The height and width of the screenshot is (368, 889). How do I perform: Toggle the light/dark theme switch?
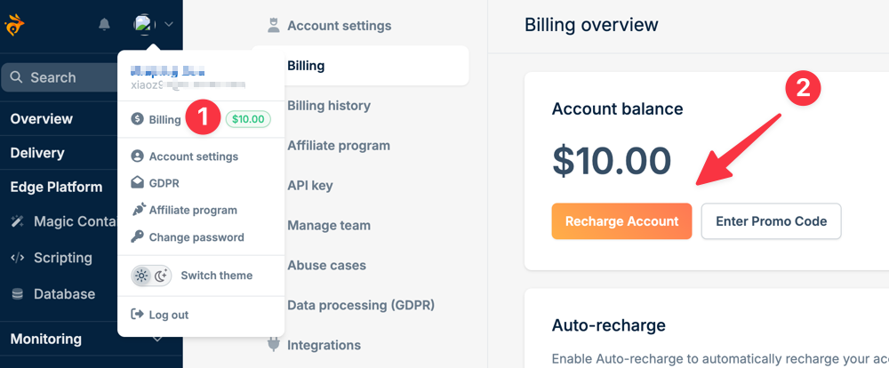[150, 276]
